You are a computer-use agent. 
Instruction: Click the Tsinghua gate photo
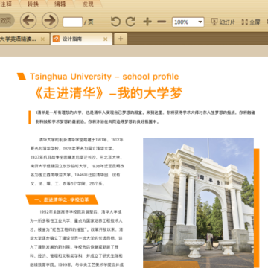point(198,202)
